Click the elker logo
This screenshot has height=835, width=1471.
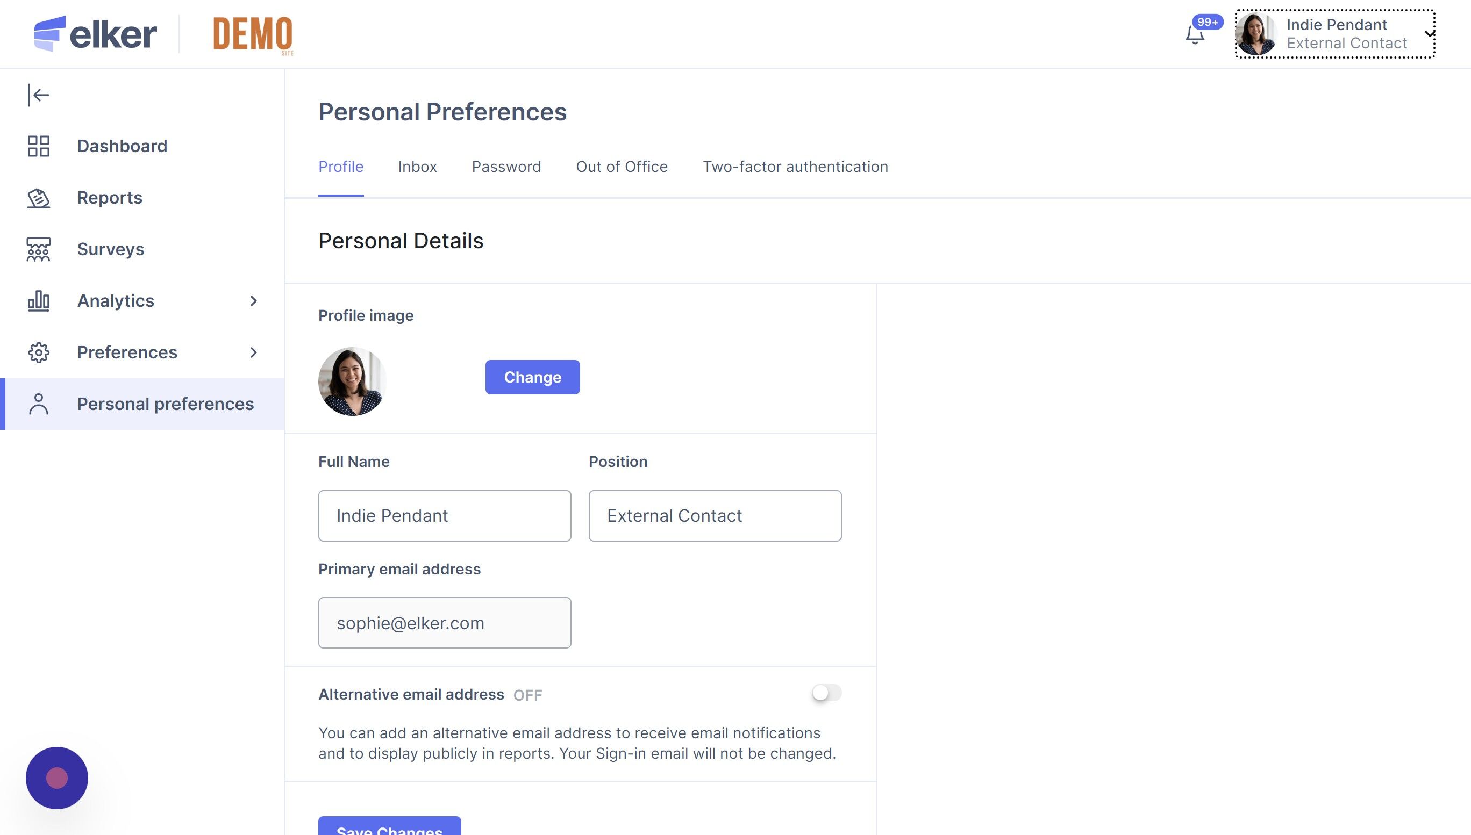click(95, 34)
